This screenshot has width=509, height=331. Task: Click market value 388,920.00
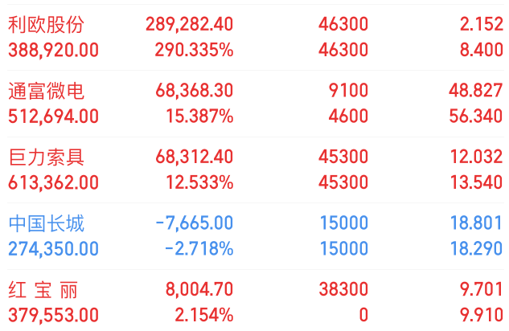54,50
